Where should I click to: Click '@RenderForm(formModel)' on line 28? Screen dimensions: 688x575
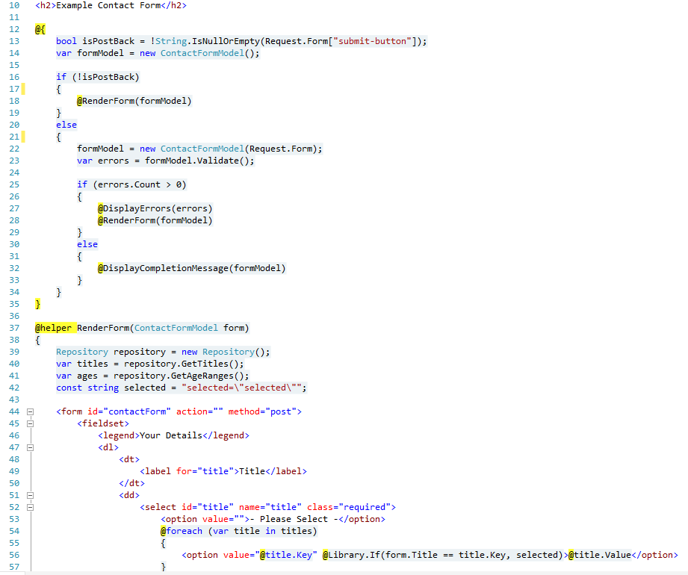pos(155,220)
